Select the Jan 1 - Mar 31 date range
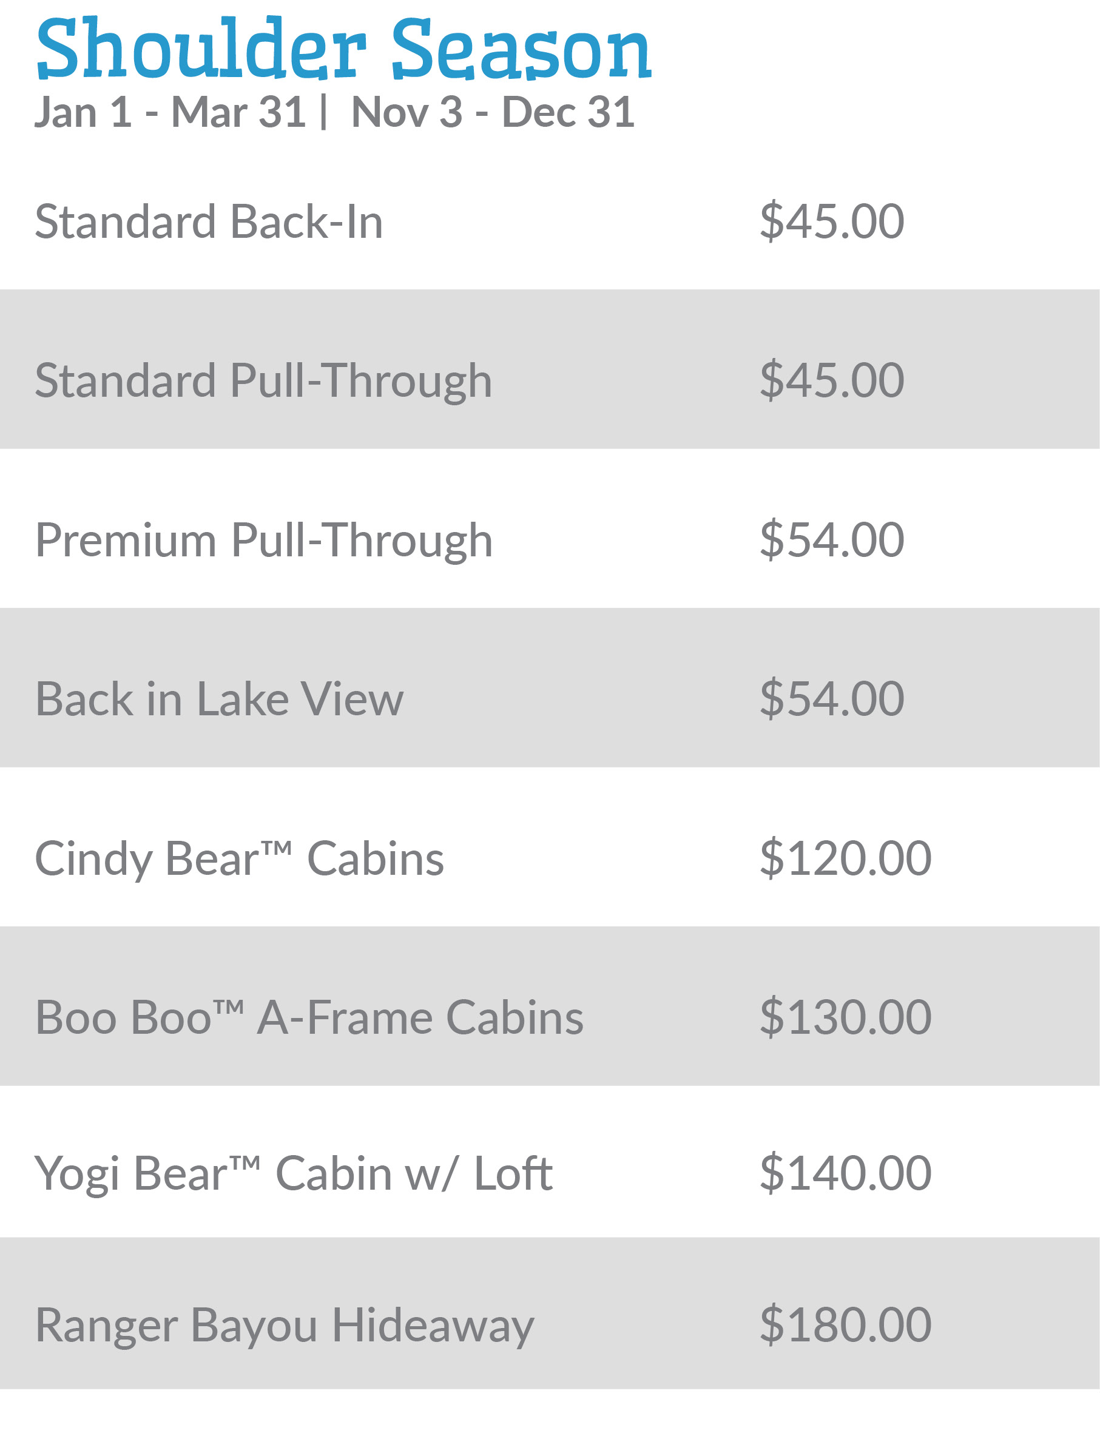The height and width of the screenshot is (1436, 1100). (170, 113)
